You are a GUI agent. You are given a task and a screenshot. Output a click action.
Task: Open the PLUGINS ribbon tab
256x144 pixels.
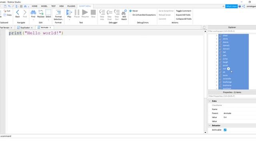point(71,6)
